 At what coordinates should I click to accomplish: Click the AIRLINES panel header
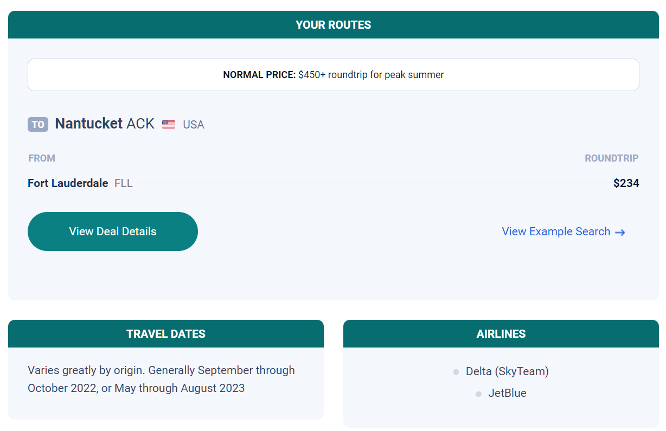501,334
